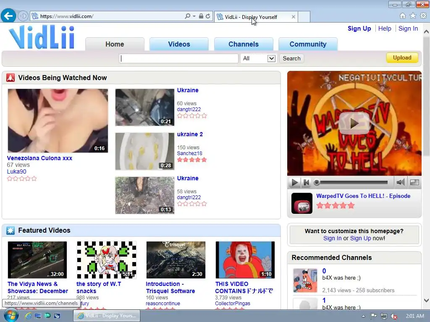
Task: Open recommended channel named 1 link
Action: click(x=324, y=300)
